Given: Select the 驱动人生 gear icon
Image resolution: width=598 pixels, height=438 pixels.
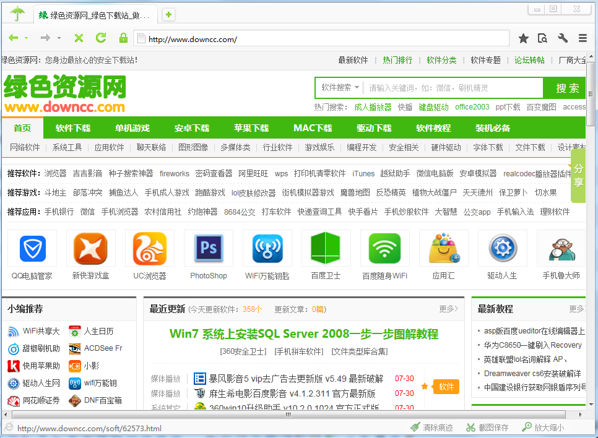Looking at the screenshot, I should click(x=502, y=248).
